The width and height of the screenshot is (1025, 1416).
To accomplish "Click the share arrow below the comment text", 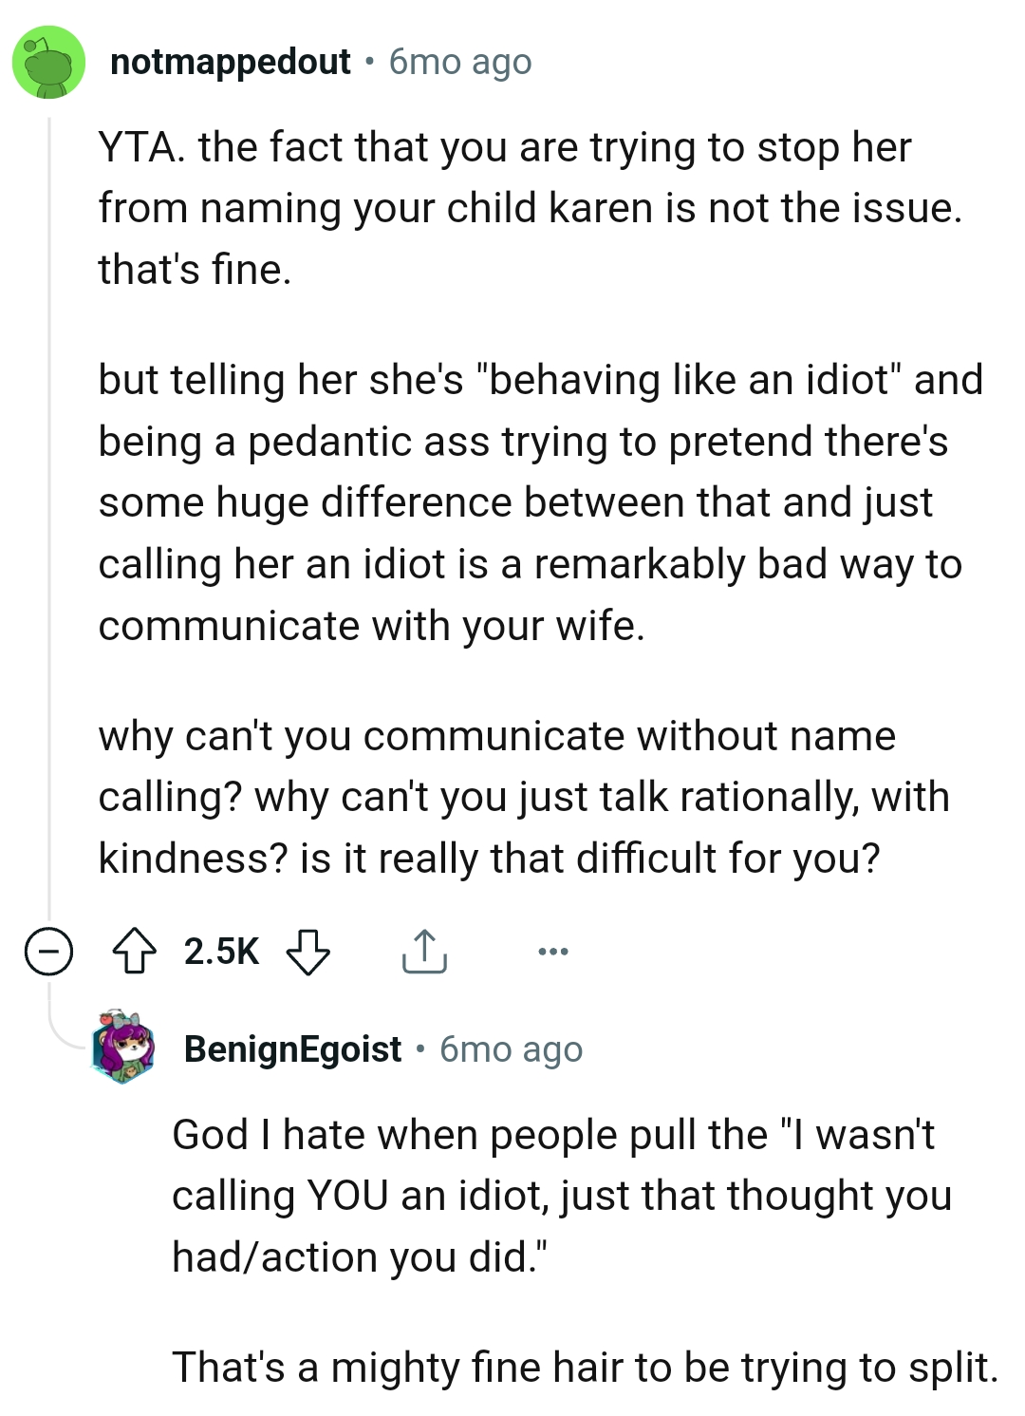I will [424, 953].
